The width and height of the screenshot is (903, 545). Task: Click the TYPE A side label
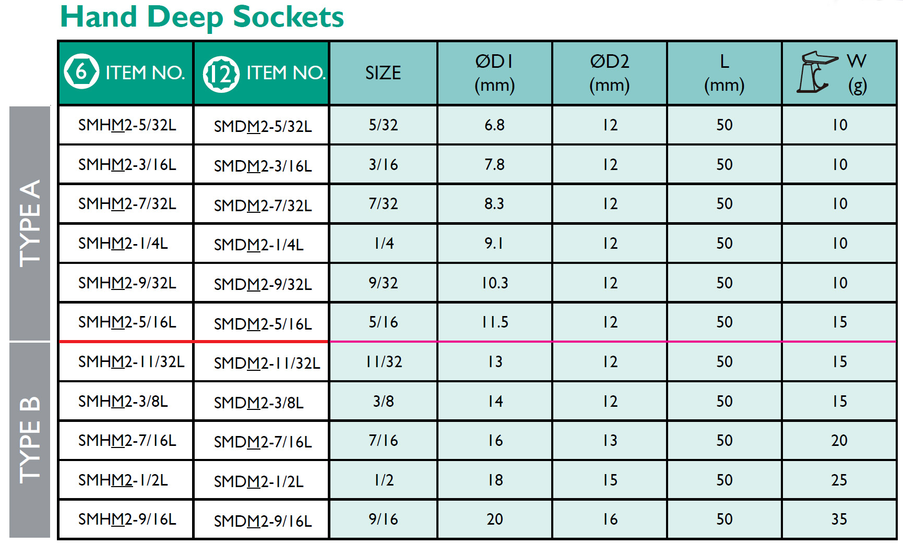[x=30, y=223]
